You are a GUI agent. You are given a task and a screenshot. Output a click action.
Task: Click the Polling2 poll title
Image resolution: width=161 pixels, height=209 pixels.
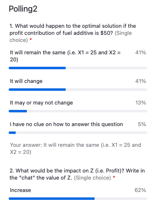[23, 9]
